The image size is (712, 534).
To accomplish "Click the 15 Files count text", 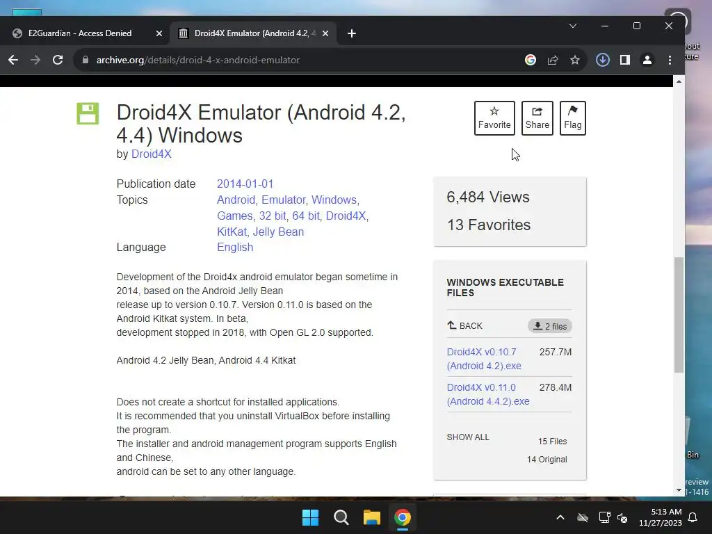I will (x=553, y=442).
